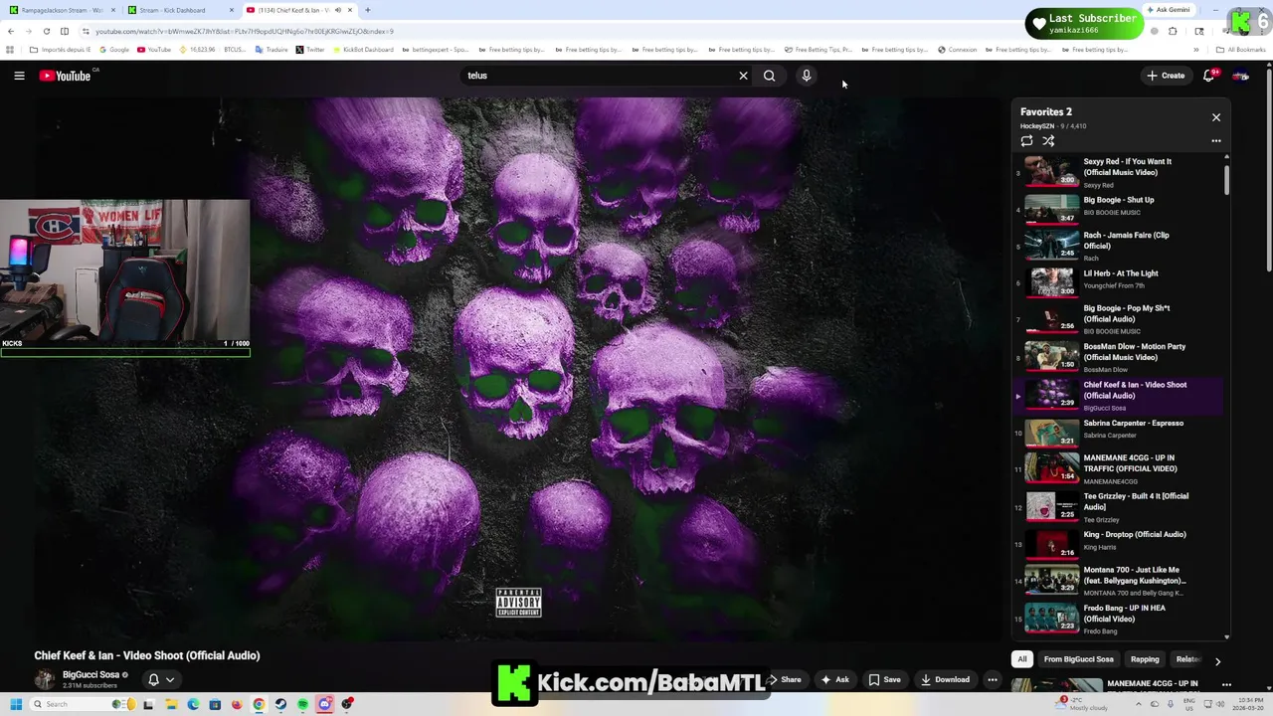Image resolution: width=1273 pixels, height=716 pixels.
Task: Open the taskbar clock and date
Action: (1246, 704)
